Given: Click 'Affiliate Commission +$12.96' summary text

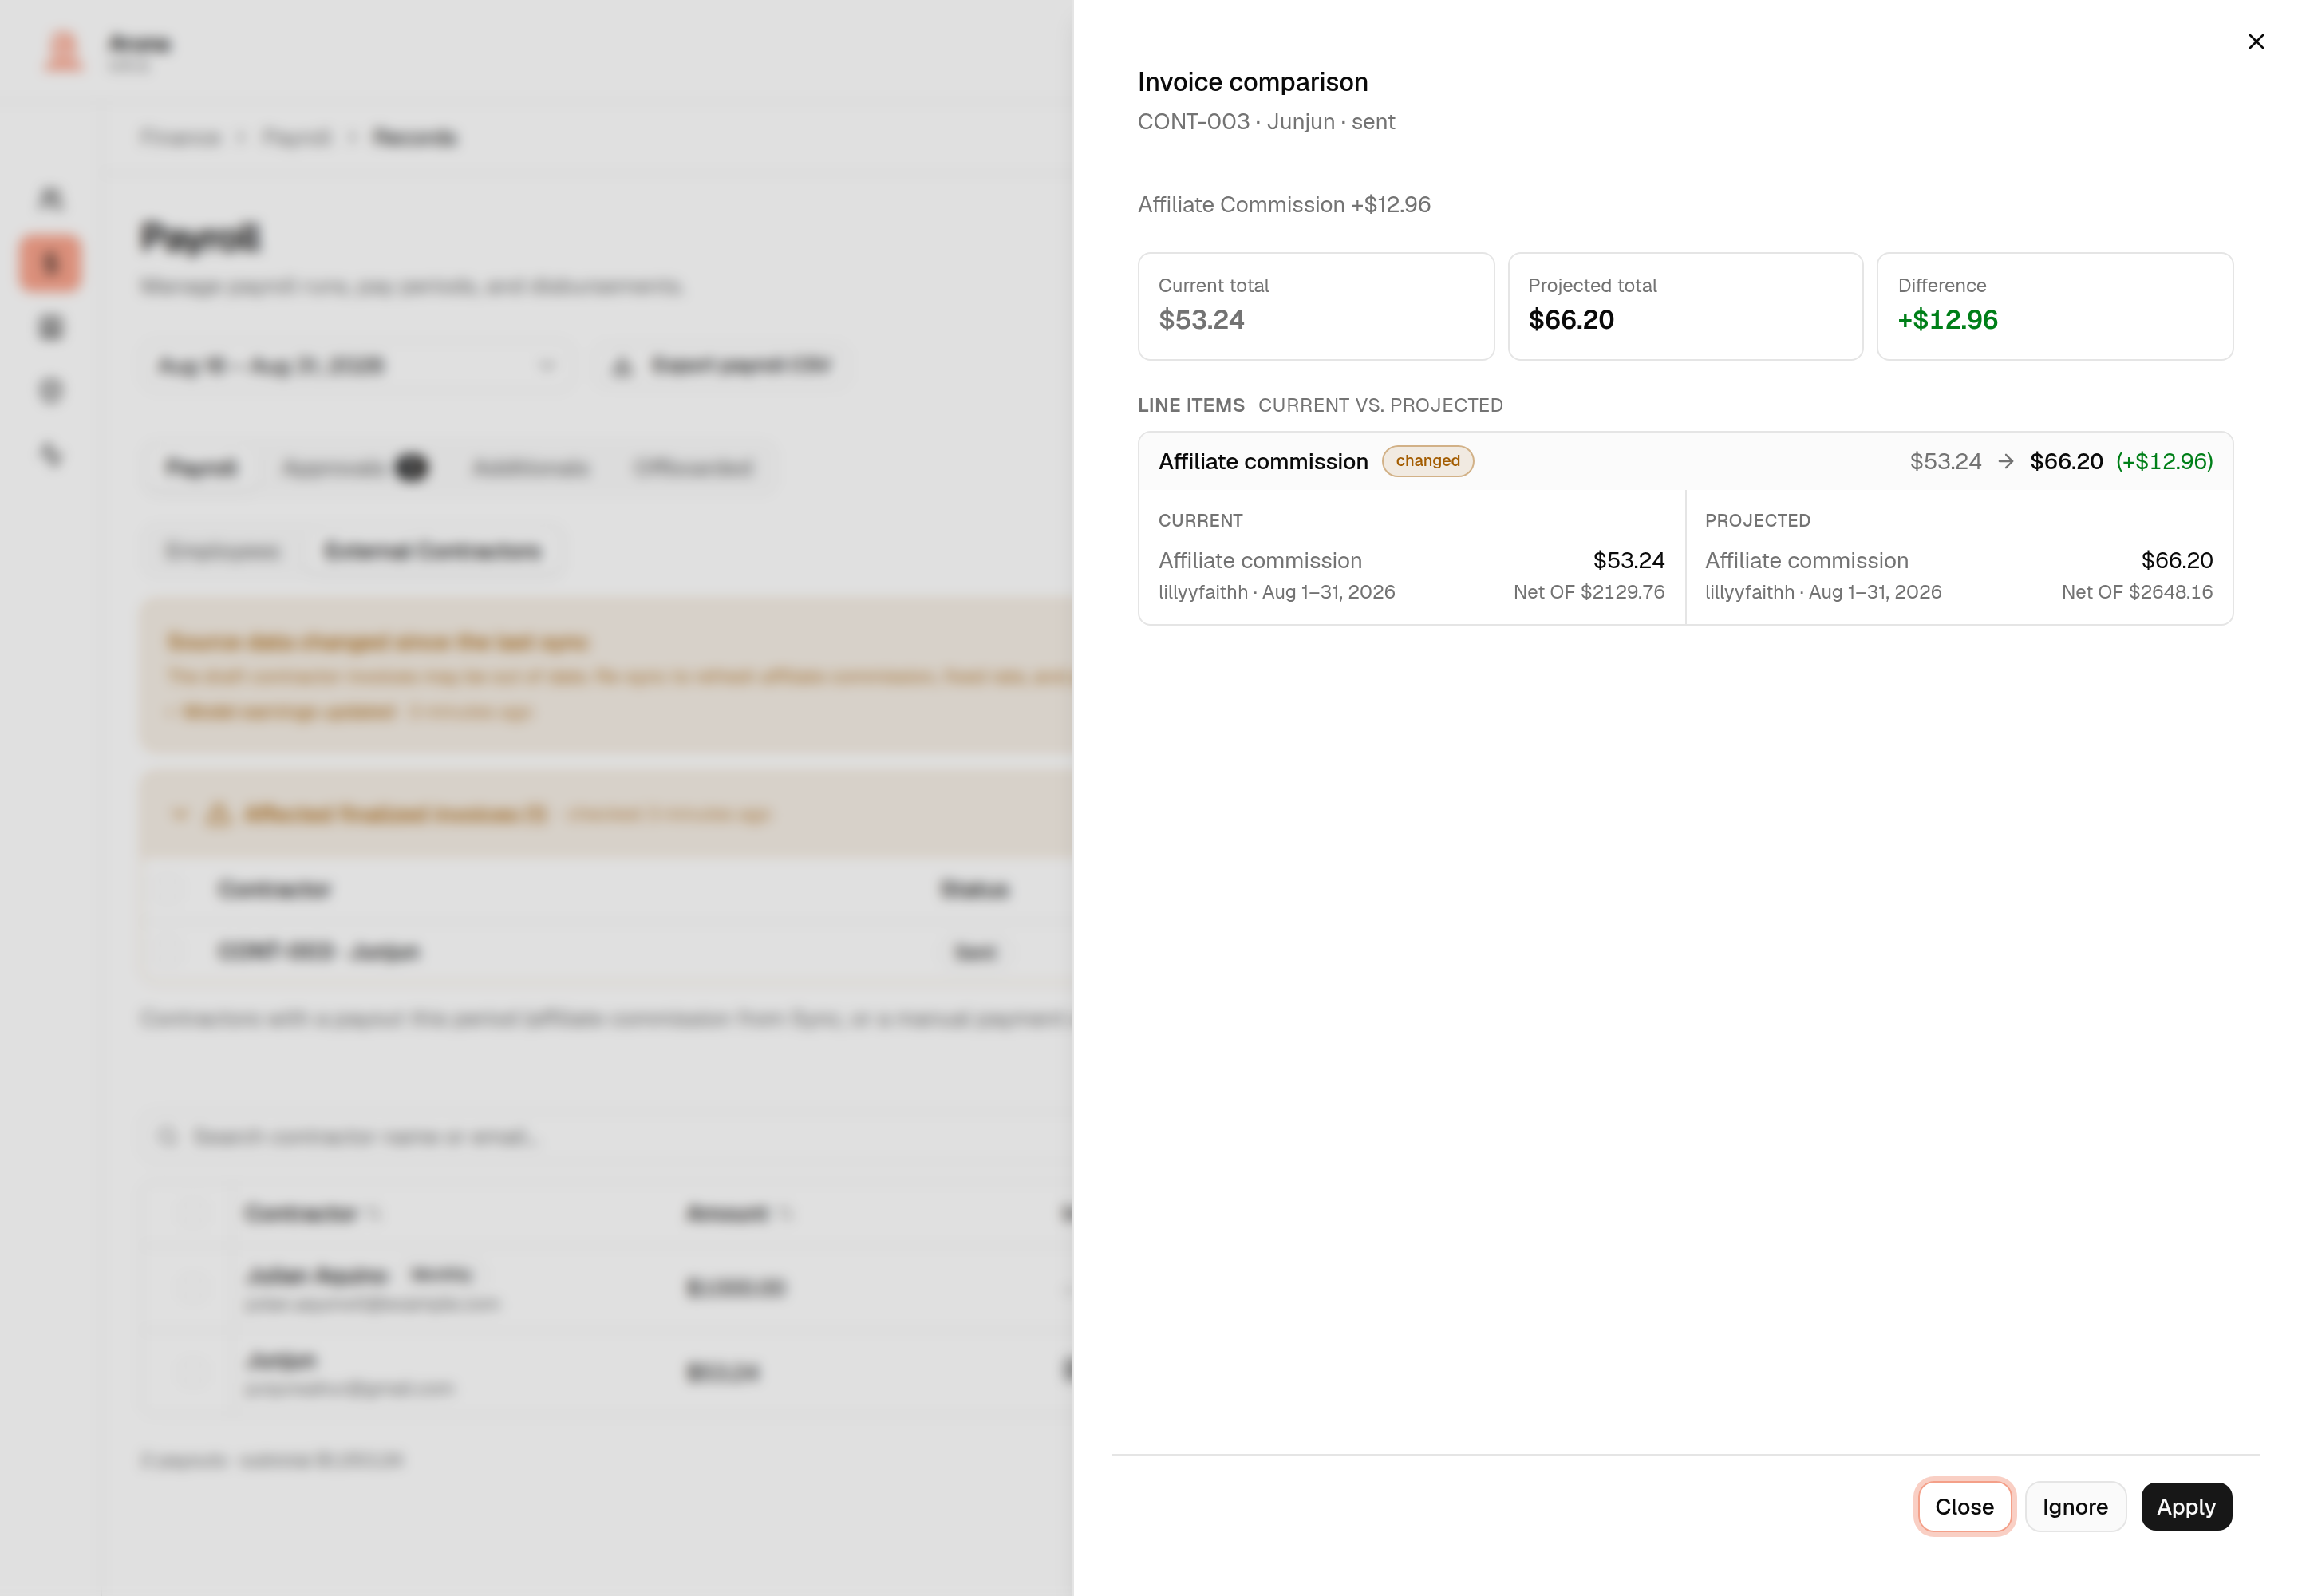Looking at the screenshot, I should (1284, 205).
